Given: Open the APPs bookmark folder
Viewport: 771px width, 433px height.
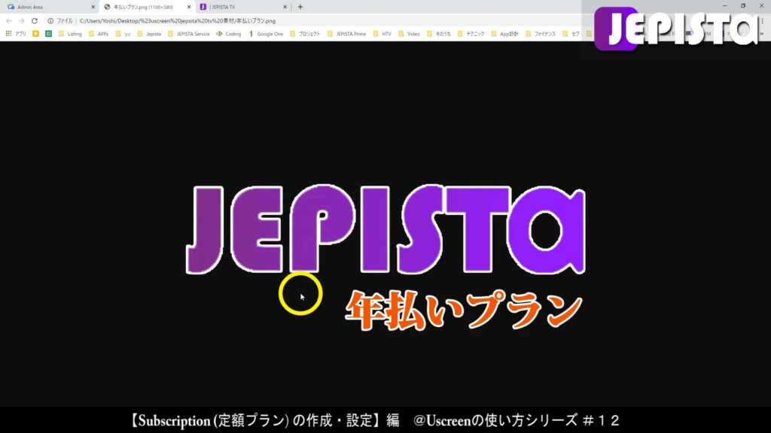Looking at the screenshot, I should click(99, 34).
